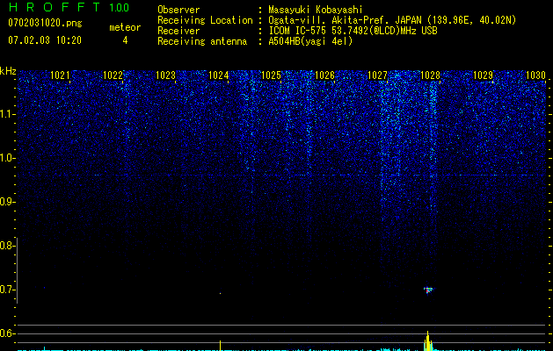Click the thin yellow power spike near 1024
This screenshot has width=553, height=351.
(x=221, y=346)
